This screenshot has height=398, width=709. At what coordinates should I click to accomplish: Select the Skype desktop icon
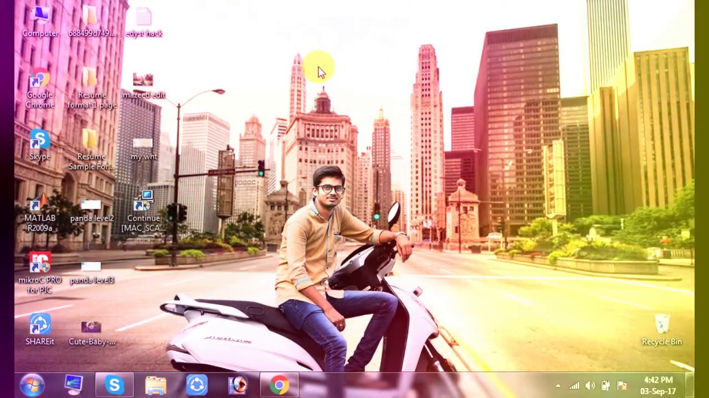click(40, 145)
